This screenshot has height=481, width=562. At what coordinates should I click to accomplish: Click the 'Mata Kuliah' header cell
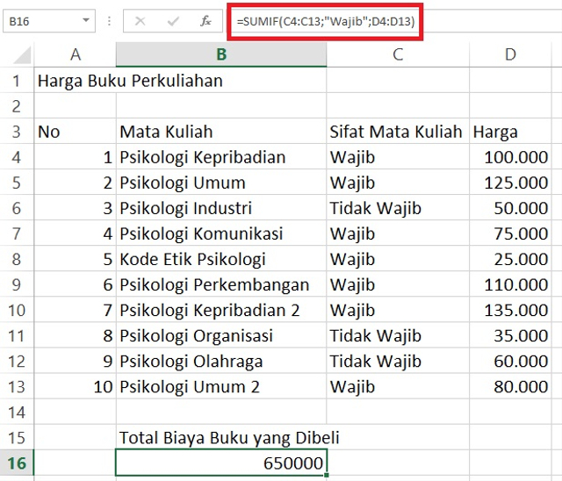(221, 132)
